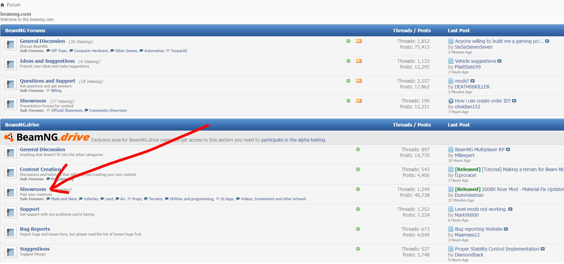Click go-to-last-post arrow beside Vehicle suggestions
Image resolution: width=564 pixels, height=264 pixels.
tap(499, 61)
